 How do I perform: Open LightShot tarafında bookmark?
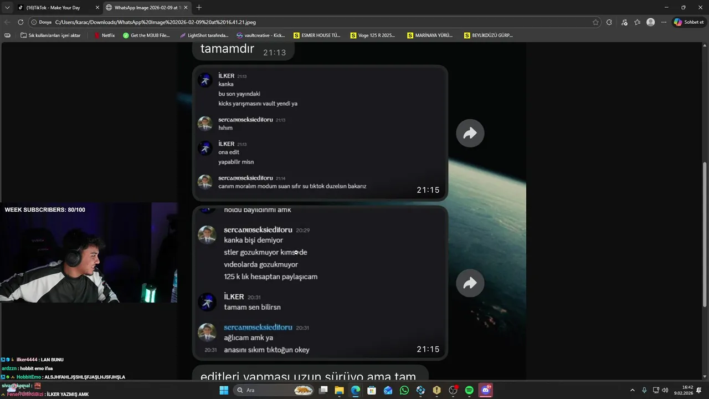(204, 35)
